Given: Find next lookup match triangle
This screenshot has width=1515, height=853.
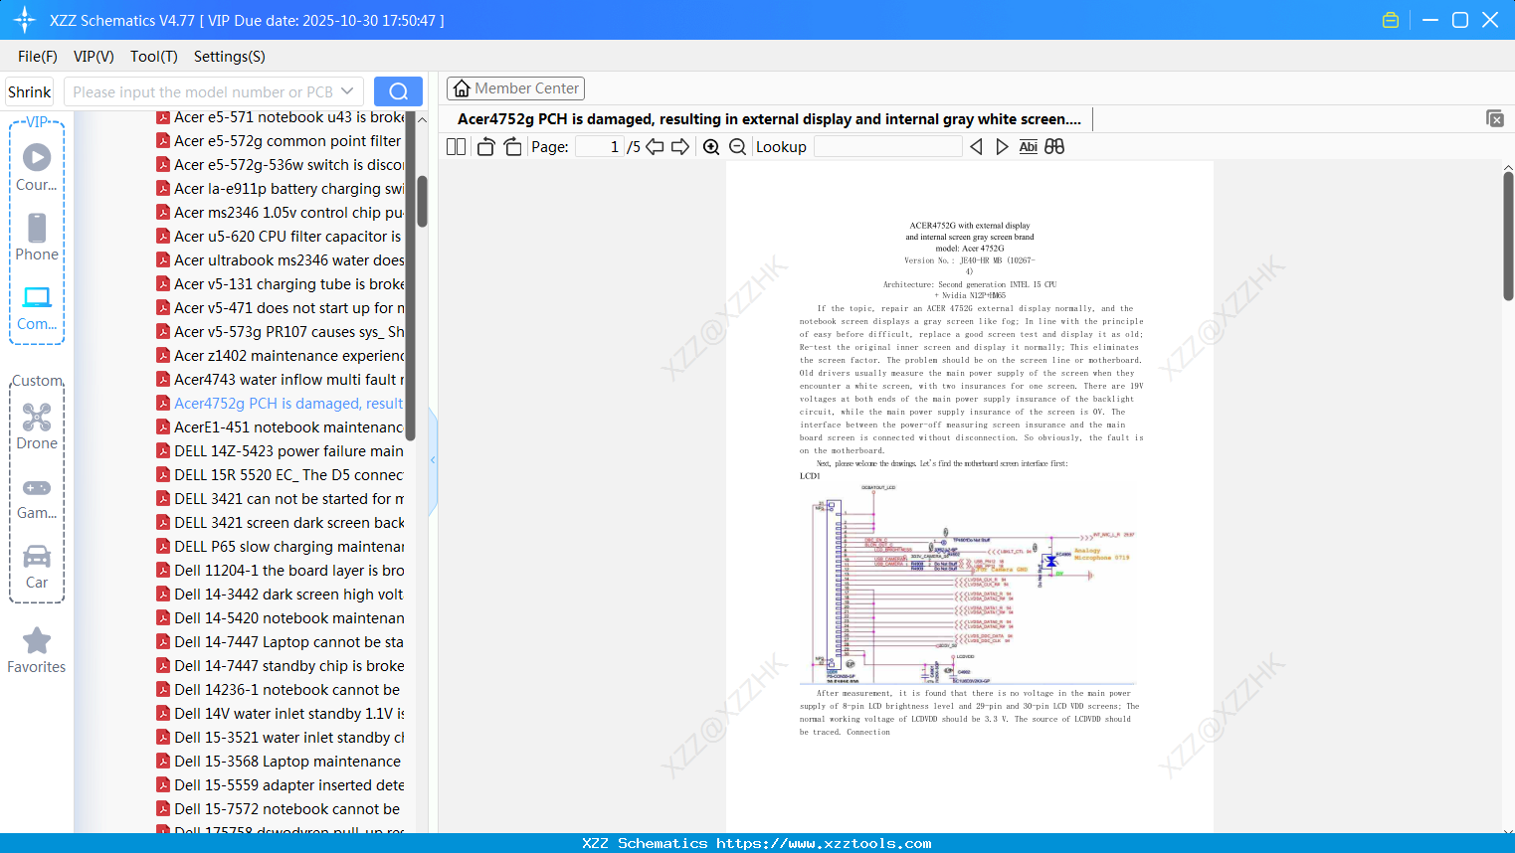Looking at the screenshot, I should tap(1002, 147).
